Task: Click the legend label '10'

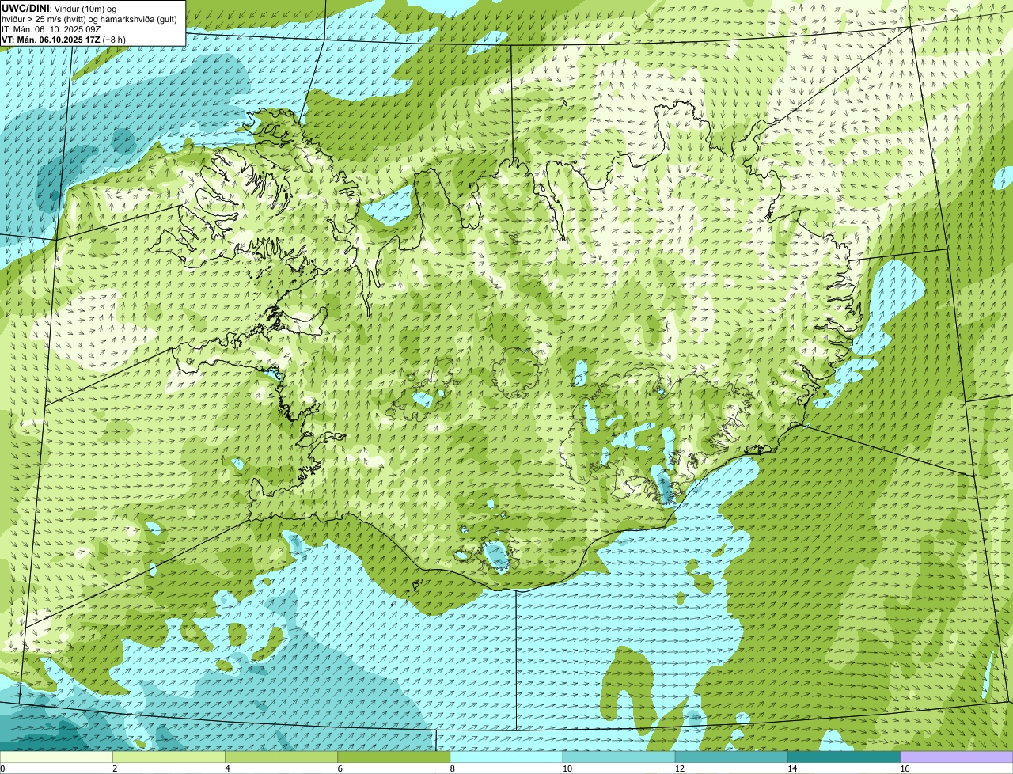Action: click(x=567, y=768)
